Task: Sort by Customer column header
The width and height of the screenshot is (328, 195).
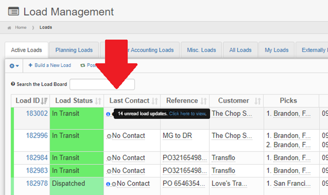Action: pos(258,101)
